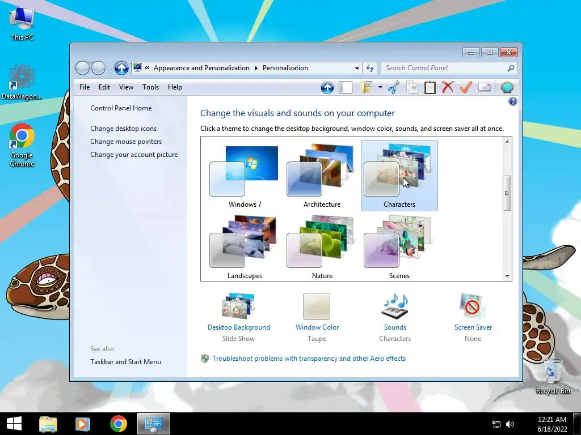581x435 pixels.
Task: Open Chrome from the taskbar
Action: tap(118, 424)
